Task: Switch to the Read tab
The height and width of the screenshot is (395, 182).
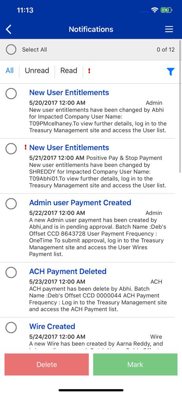Action: [x=69, y=71]
